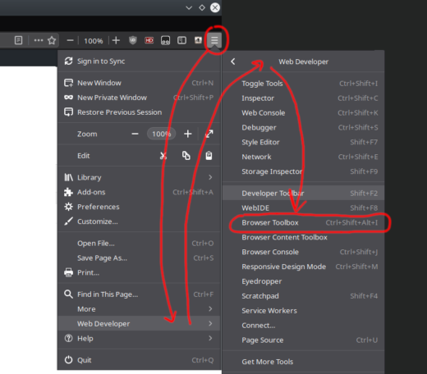Open Service Workers
This screenshot has height=374, width=427.
point(303,311)
